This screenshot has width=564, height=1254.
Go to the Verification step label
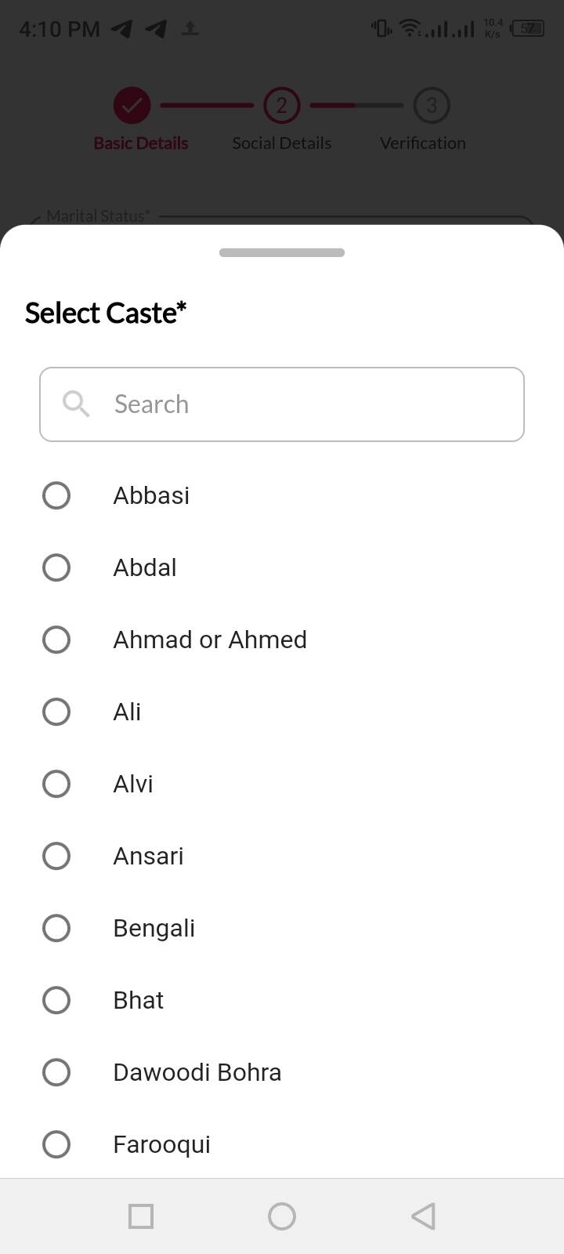[423, 143]
